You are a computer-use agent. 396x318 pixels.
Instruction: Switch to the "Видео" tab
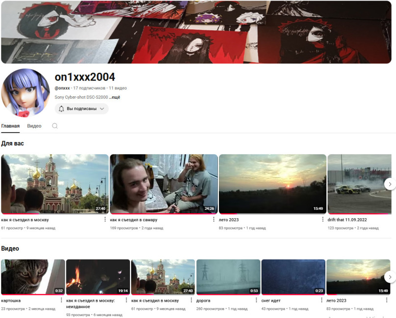pos(34,126)
